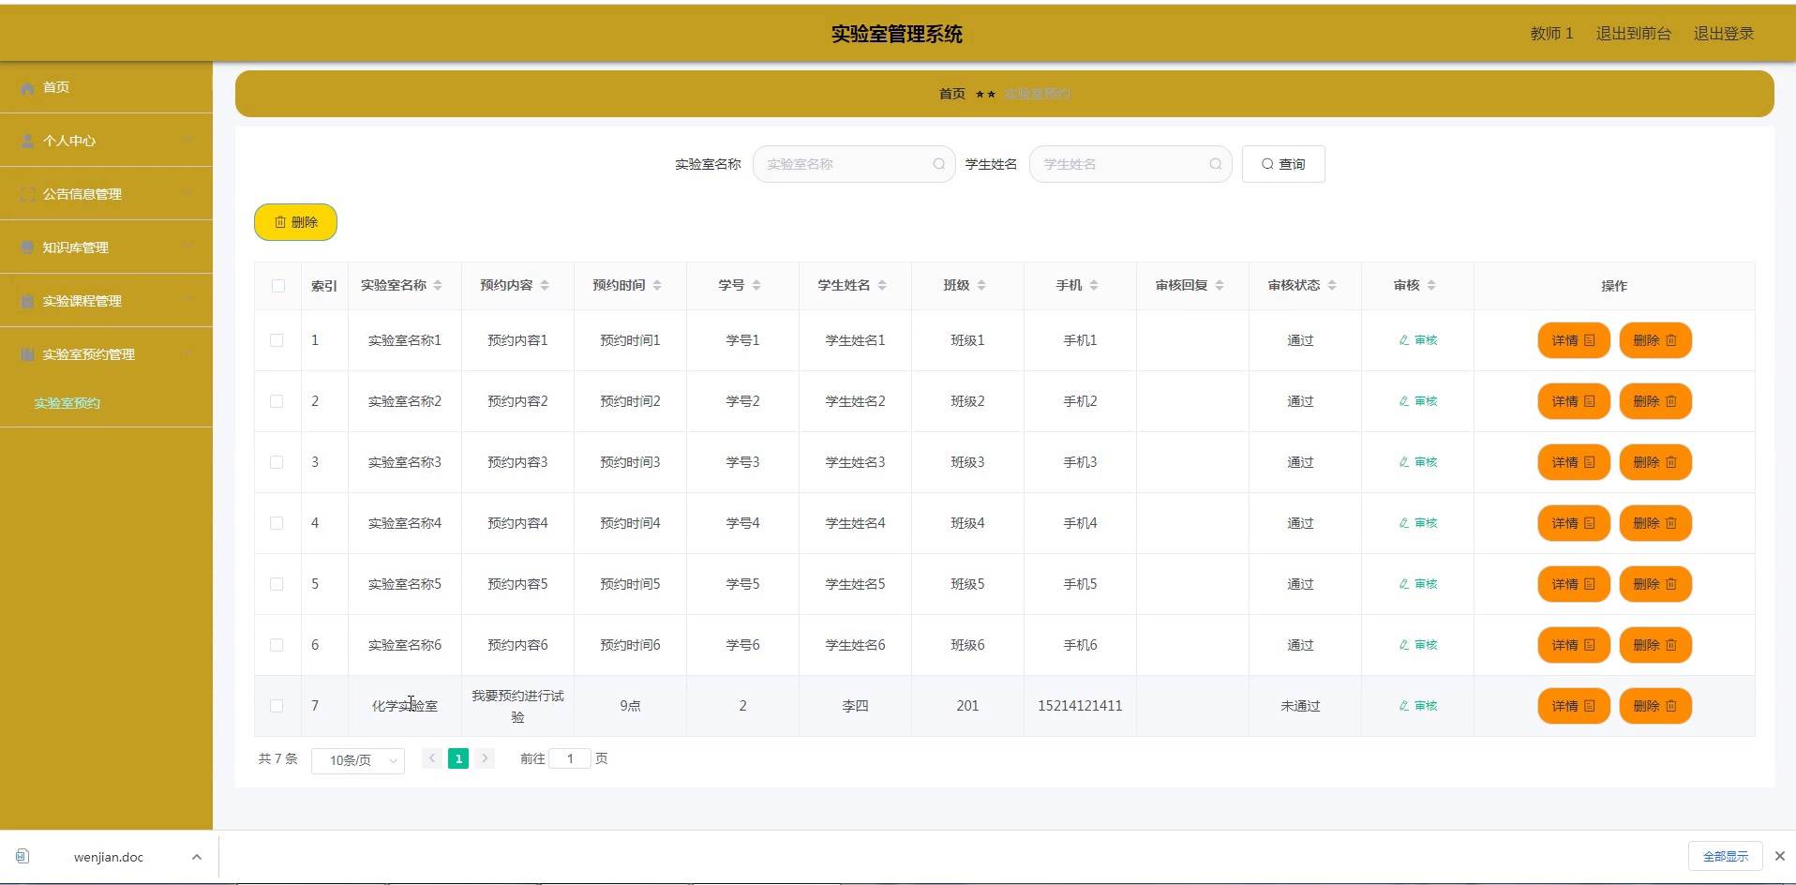
Task: Sort by 学号 column arrows
Action: point(756,285)
